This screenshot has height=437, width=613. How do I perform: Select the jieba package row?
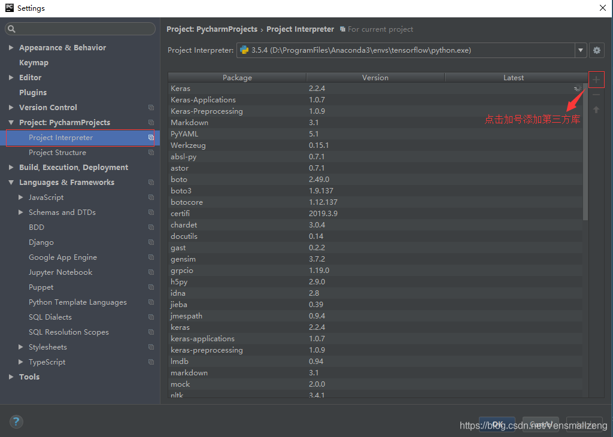[375, 305]
